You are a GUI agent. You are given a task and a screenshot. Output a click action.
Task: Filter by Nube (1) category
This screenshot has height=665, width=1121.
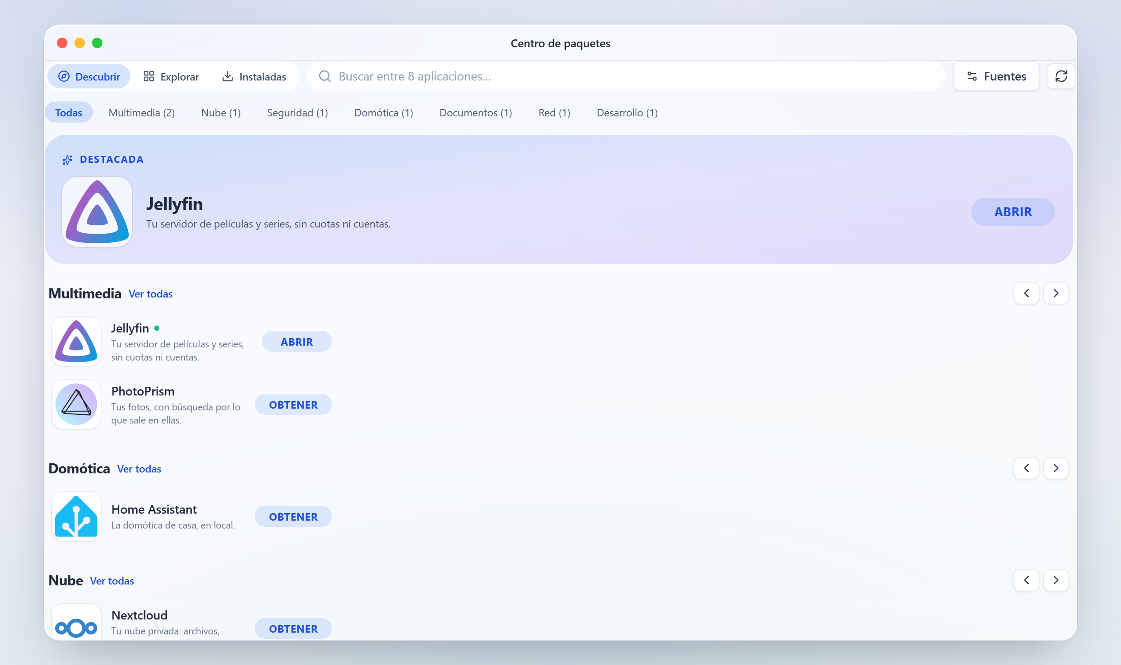pos(221,112)
